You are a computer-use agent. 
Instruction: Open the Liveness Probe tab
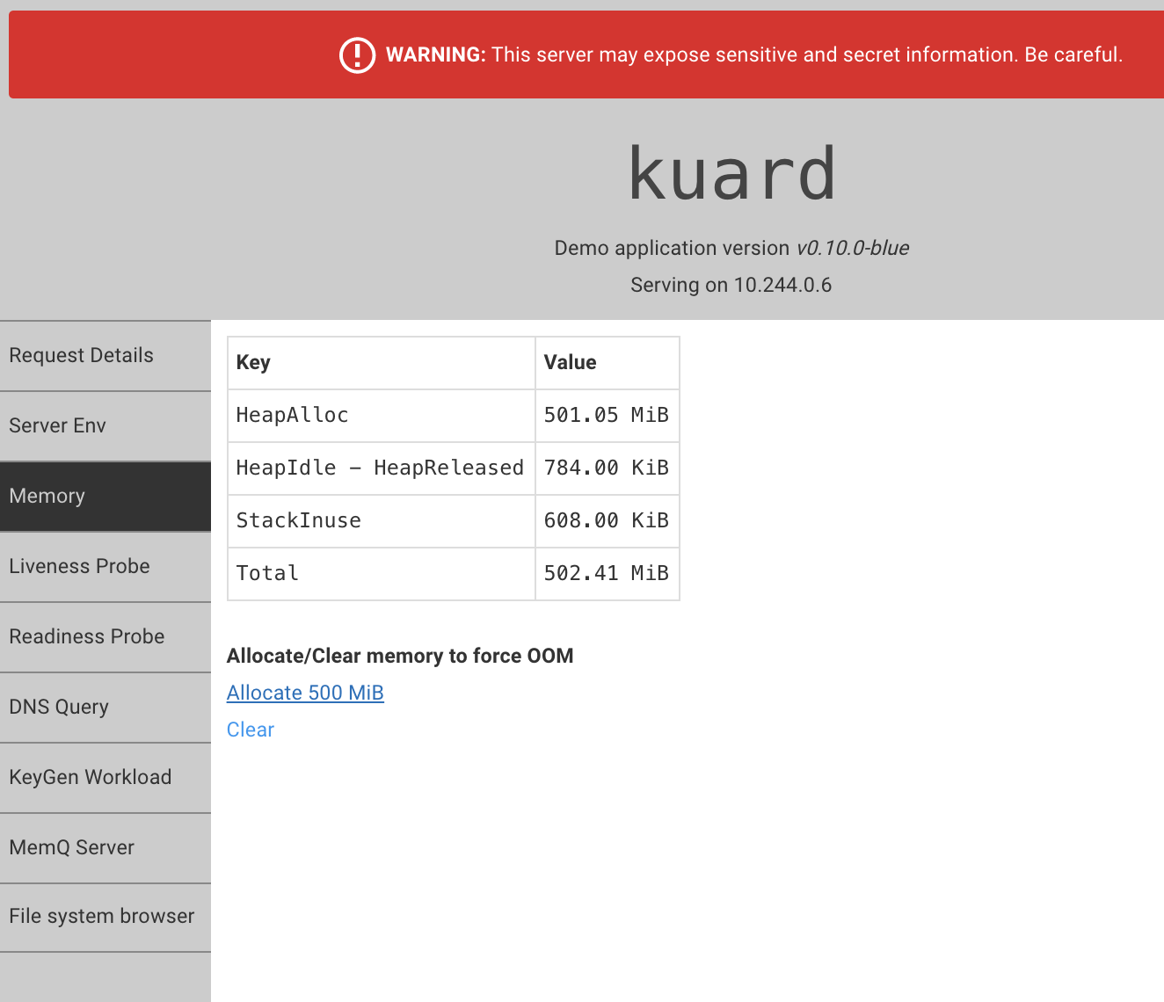click(105, 567)
